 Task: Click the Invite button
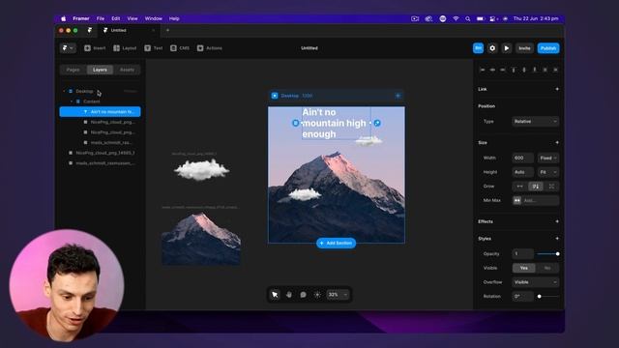(524, 48)
